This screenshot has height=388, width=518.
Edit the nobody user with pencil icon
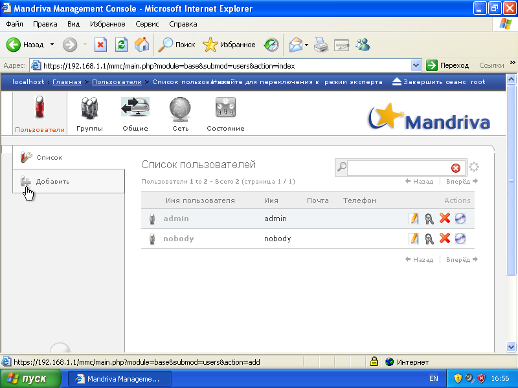tap(413, 238)
